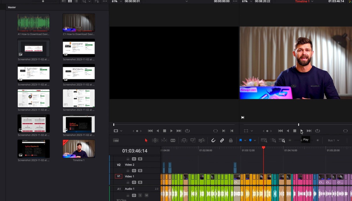
Task: Lock the Video 2 track
Action: (128, 171)
